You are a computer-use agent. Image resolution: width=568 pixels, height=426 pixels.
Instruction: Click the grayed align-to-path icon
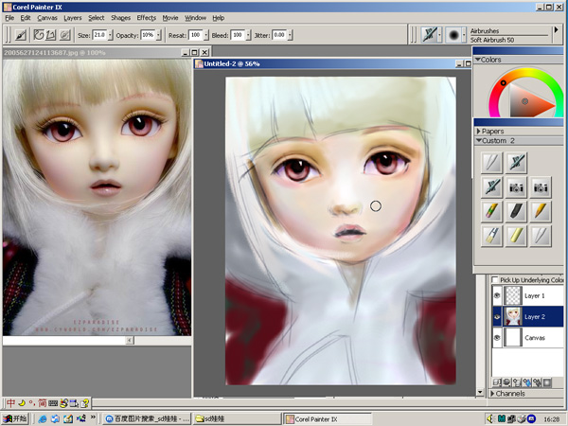coord(64,35)
